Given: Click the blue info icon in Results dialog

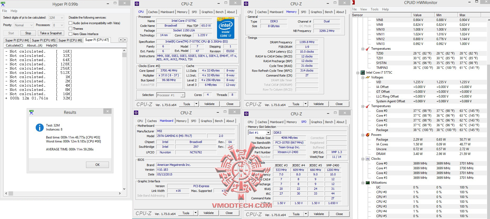Looking at the screenshot, I should point(40,128).
